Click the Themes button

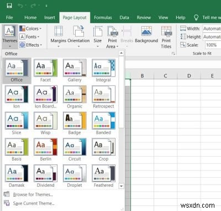(x=10, y=37)
